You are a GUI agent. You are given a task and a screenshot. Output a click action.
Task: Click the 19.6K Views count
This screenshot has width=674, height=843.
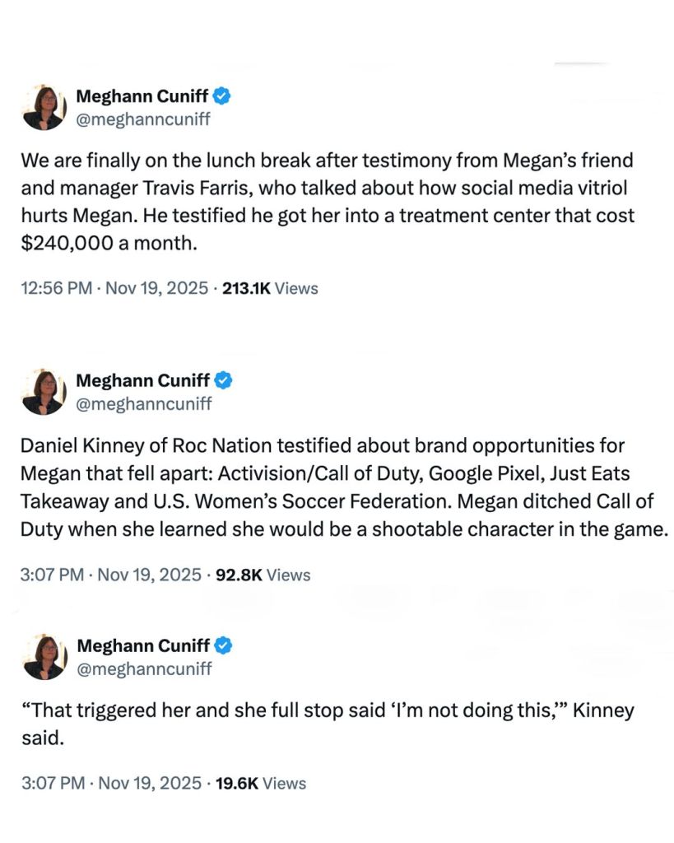(260, 783)
